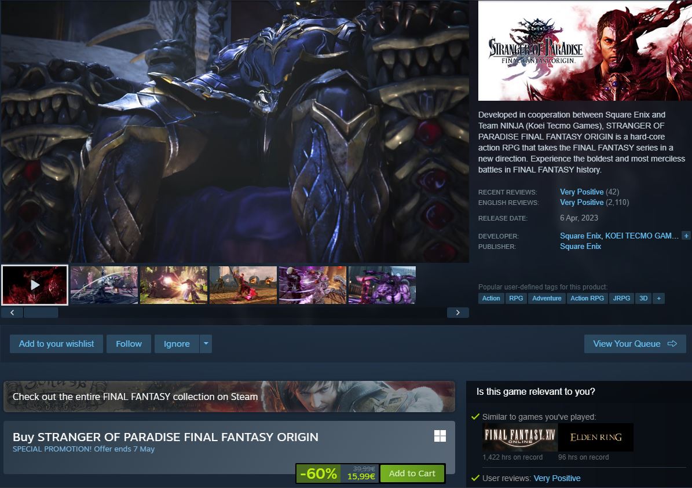Ignore this game
Image resolution: width=692 pixels, height=488 pixels.
[177, 344]
